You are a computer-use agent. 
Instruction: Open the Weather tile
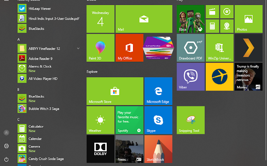pyautogui.click(x=101, y=120)
